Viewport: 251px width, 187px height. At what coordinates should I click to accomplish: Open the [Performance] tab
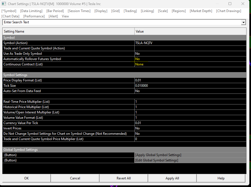coord(34,16)
